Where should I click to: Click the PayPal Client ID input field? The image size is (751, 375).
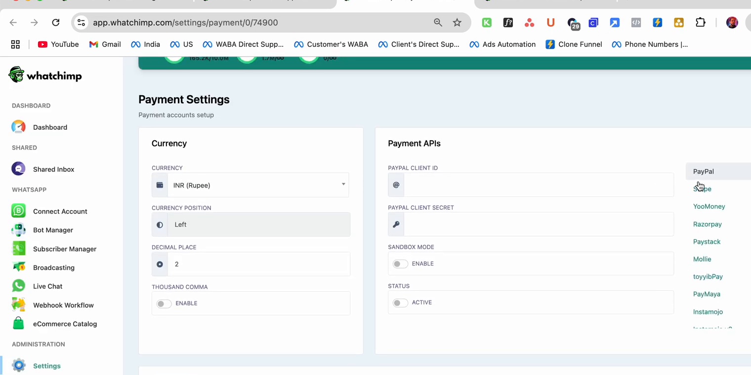tap(539, 185)
